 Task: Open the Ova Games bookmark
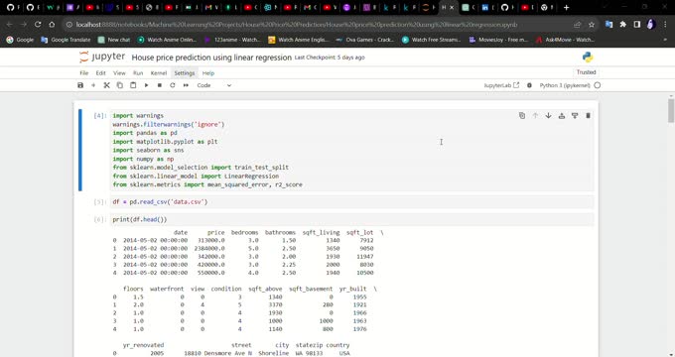365,40
